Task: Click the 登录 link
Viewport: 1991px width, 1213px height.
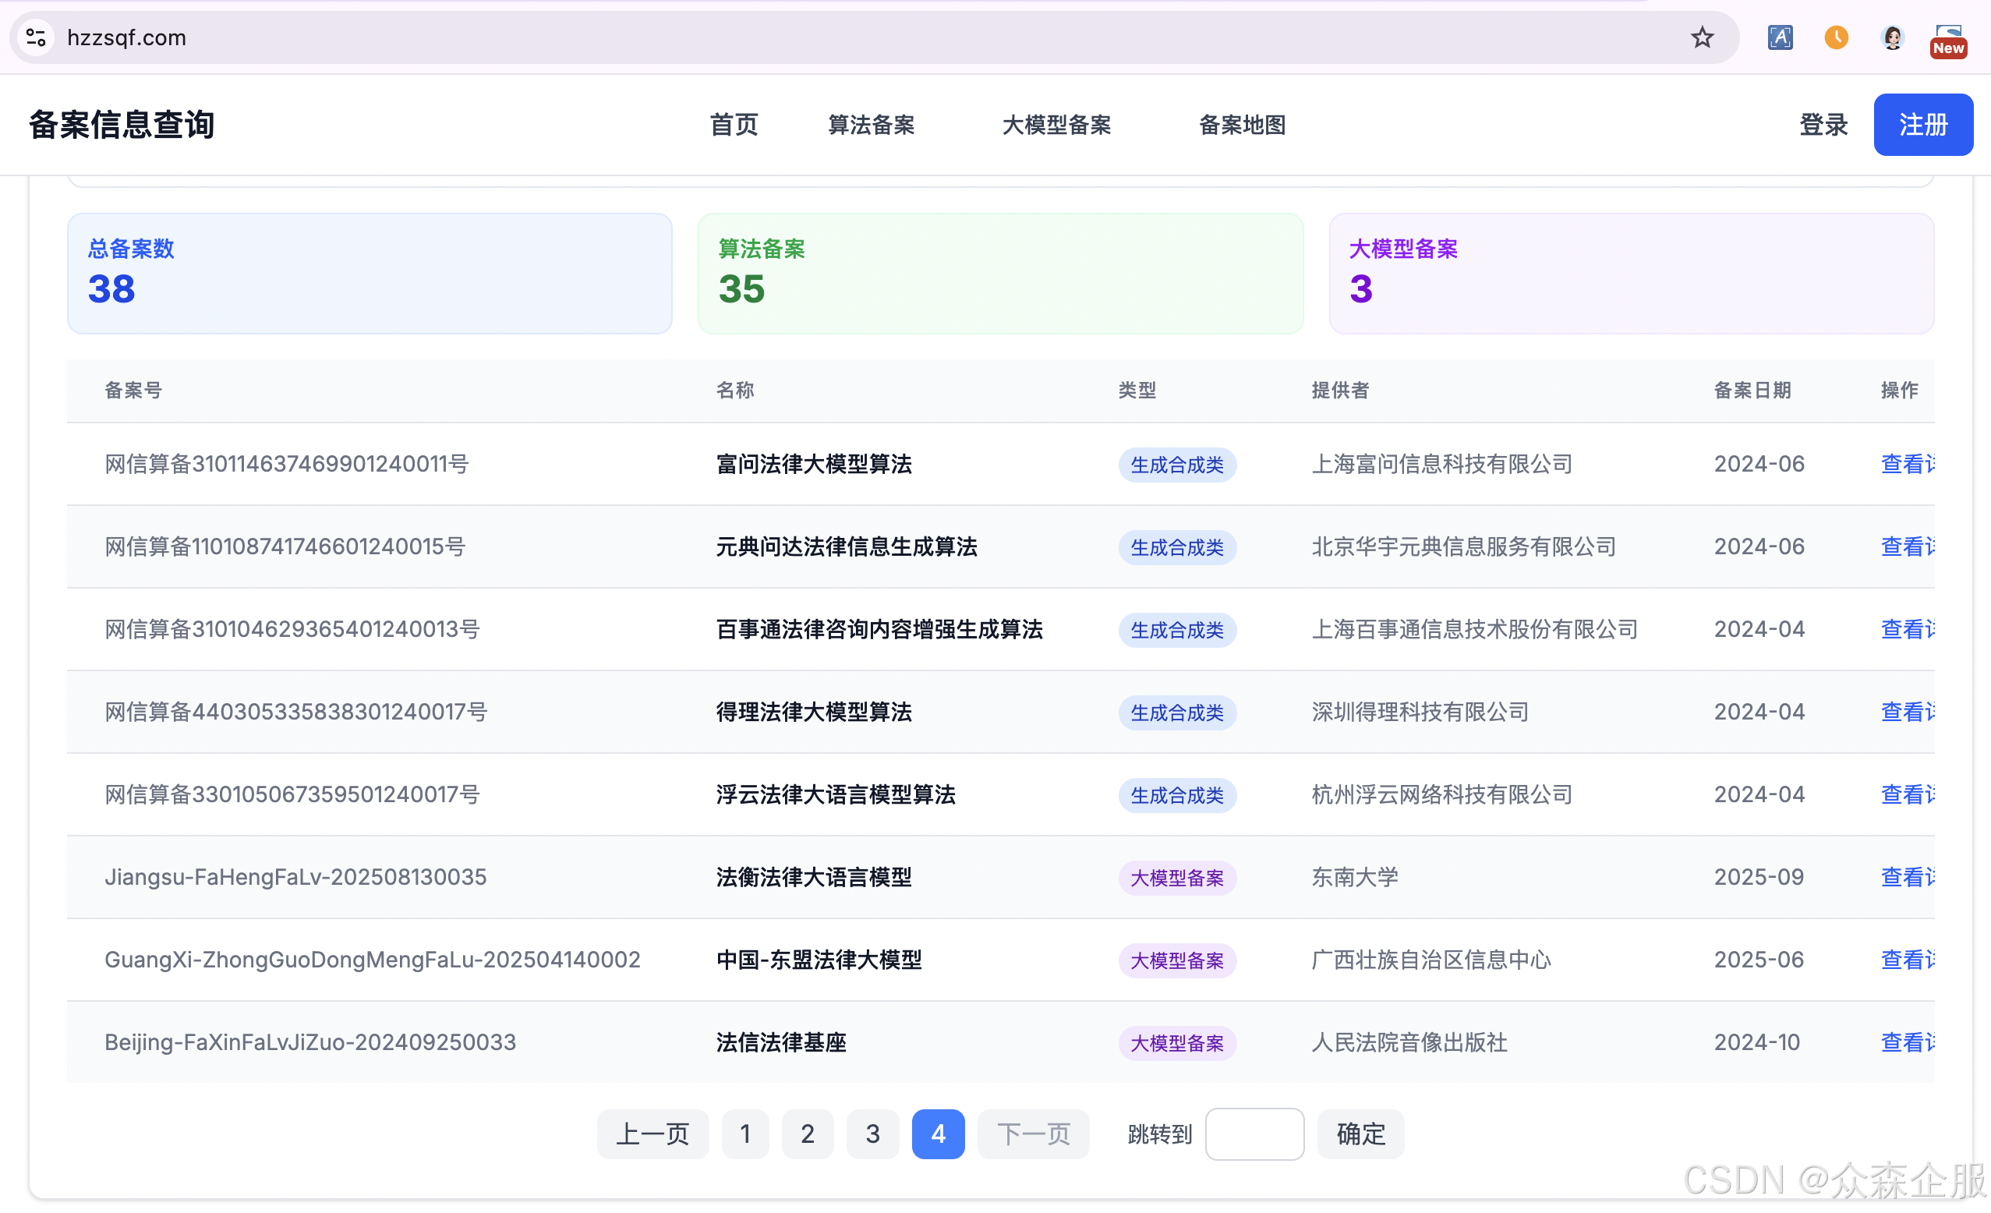Action: [x=1823, y=125]
